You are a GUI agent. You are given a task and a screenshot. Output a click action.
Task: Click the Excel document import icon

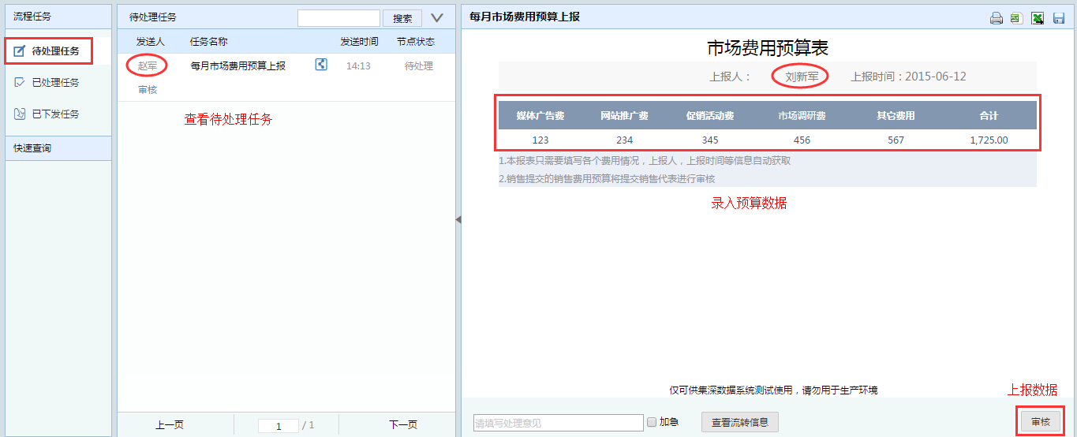[1017, 18]
